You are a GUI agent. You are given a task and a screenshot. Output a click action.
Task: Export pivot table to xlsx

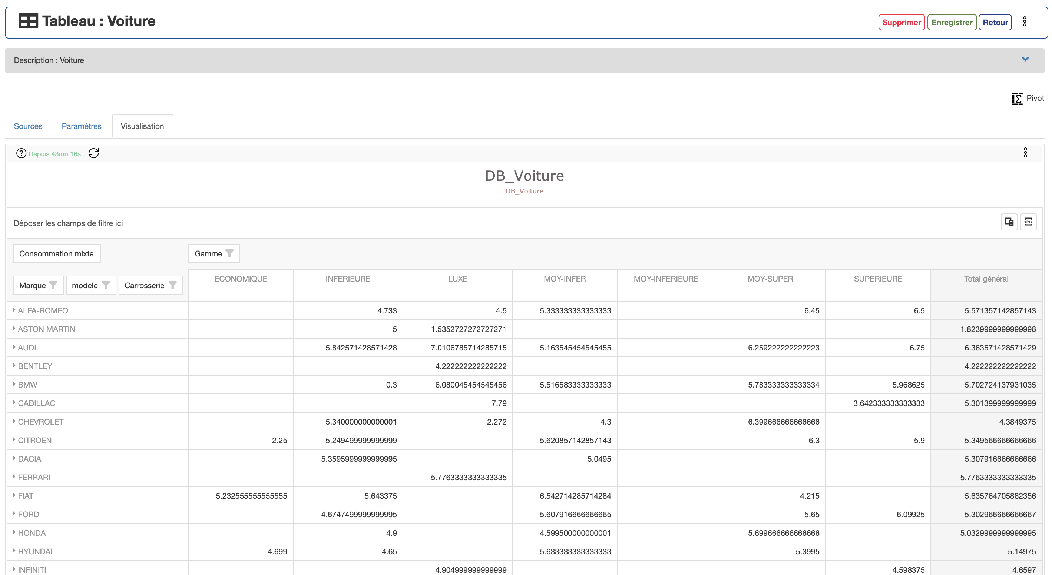[x=1028, y=222]
